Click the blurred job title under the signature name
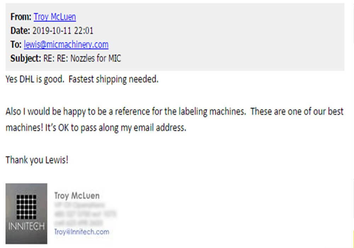This screenshot has height=248, width=354. (x=80, y=205)
